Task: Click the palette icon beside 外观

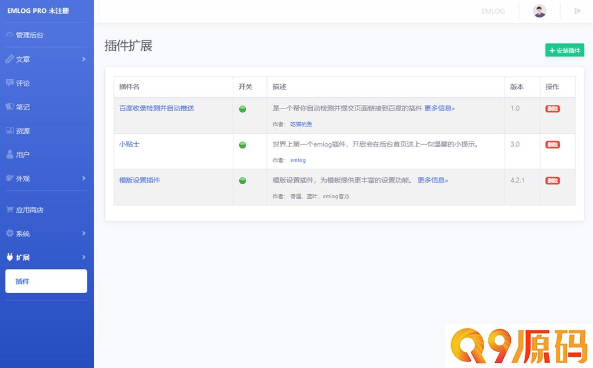Action: coord(9,178)
